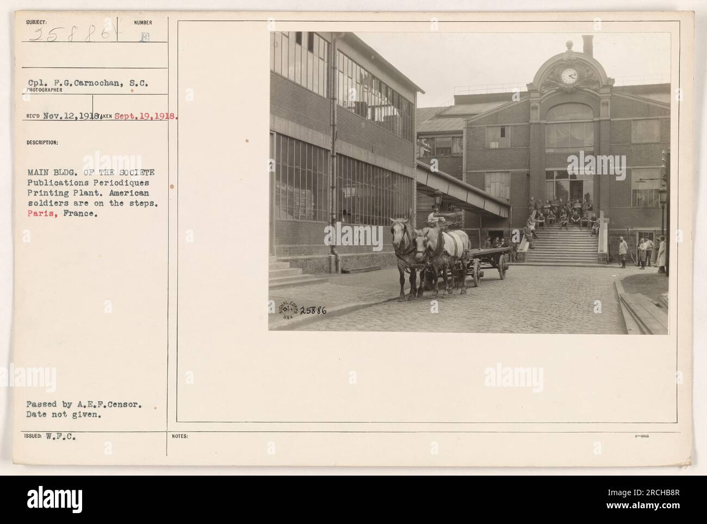The image size is (707, 524).
Task: Select the red word Paris,
Action: point(42,214)
